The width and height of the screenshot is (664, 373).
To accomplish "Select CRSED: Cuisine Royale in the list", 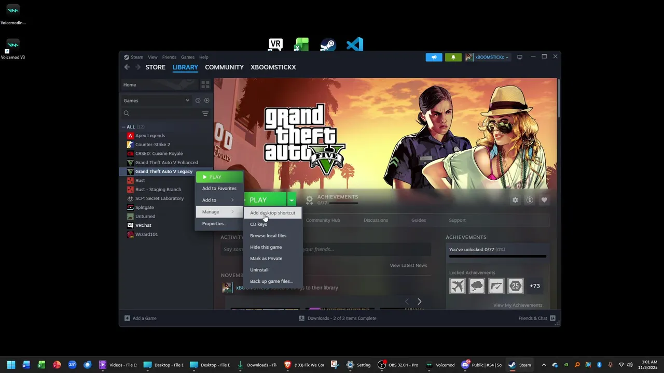I will click(159, 153).
